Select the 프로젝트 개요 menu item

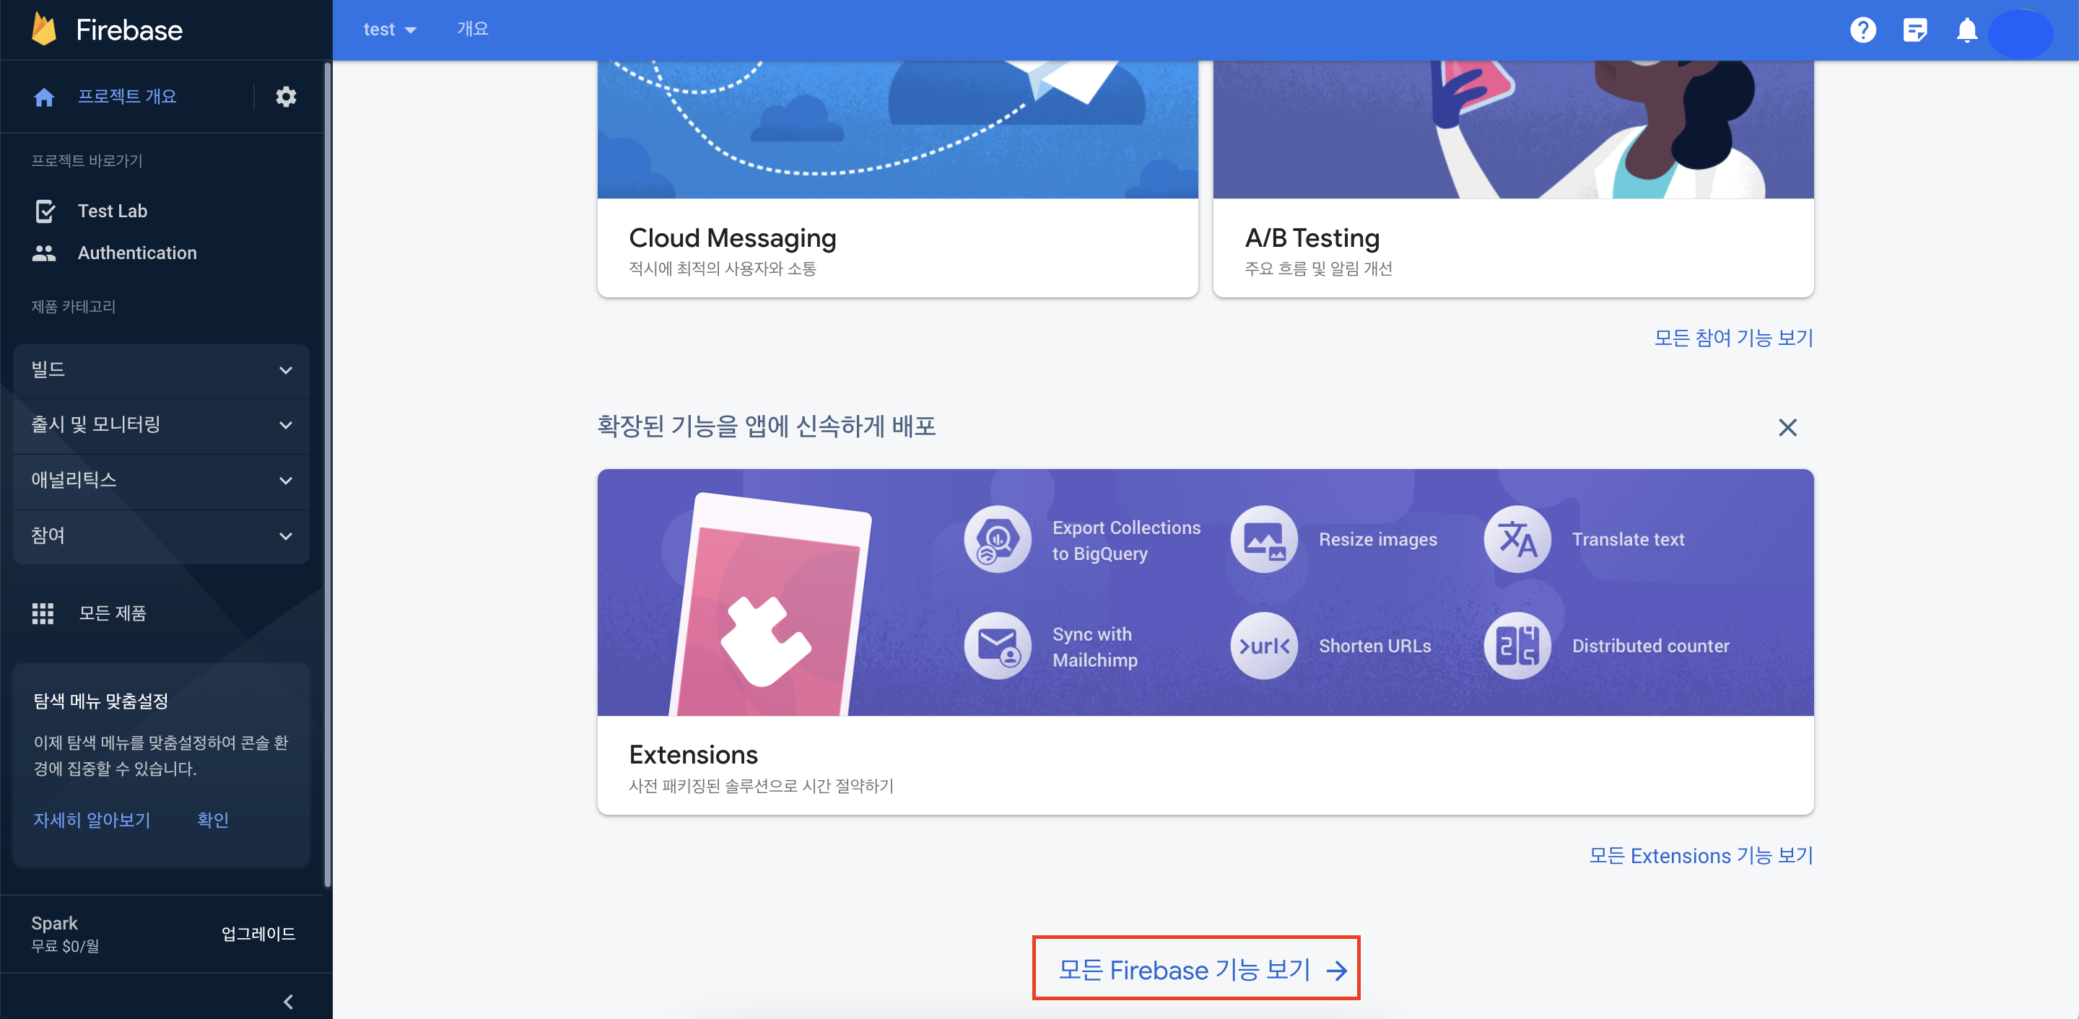tap(127, 97)
